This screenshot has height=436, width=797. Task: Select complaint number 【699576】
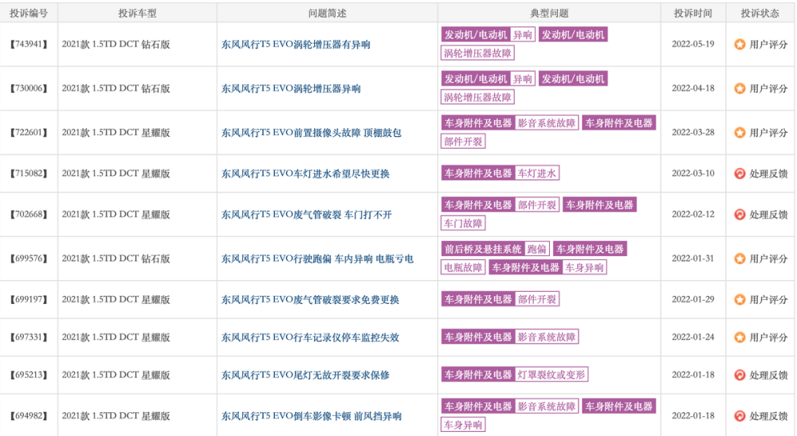29,259
